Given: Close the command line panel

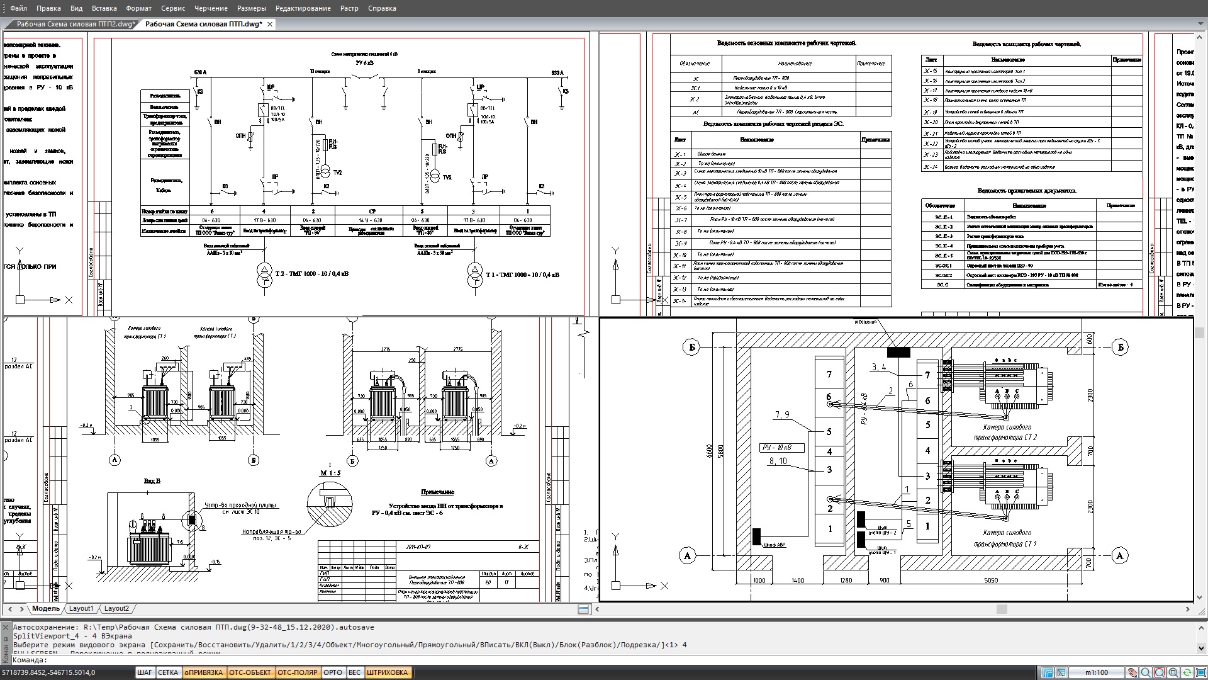Looking at the screenshot, I should point(6,627).
